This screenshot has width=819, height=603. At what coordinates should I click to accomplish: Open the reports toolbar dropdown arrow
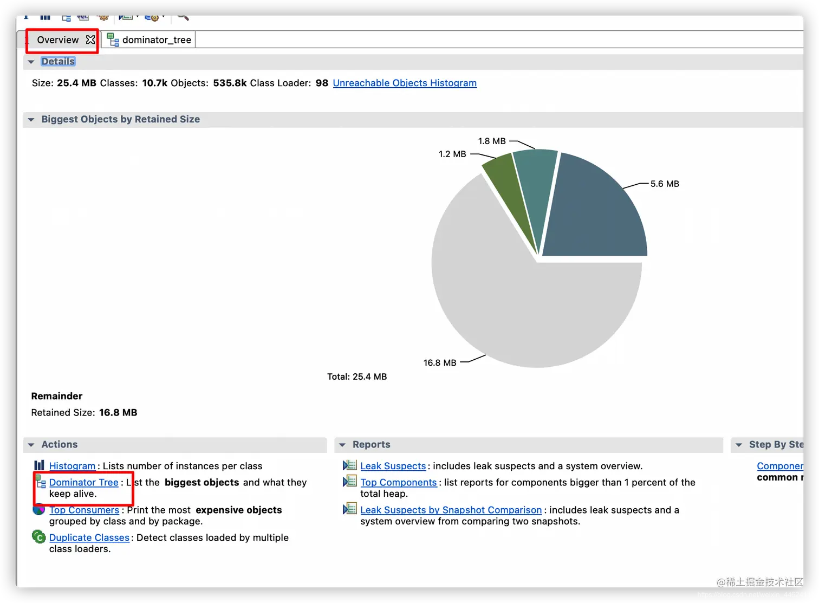coord(138,16)
